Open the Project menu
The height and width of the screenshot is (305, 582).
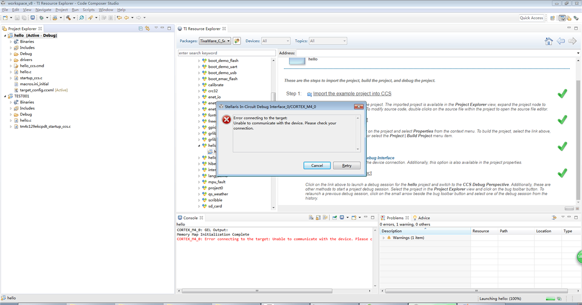(62, 9)
